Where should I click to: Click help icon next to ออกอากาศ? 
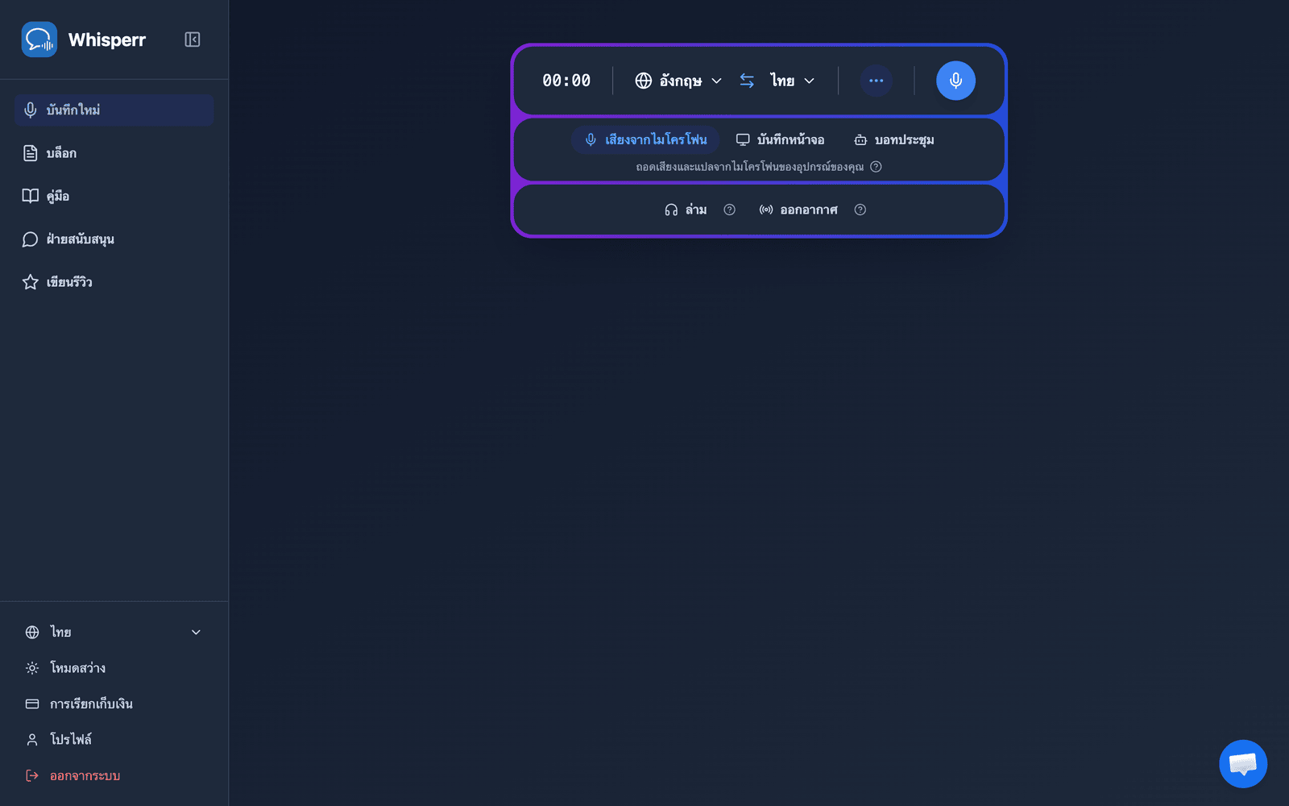[860, 210]
